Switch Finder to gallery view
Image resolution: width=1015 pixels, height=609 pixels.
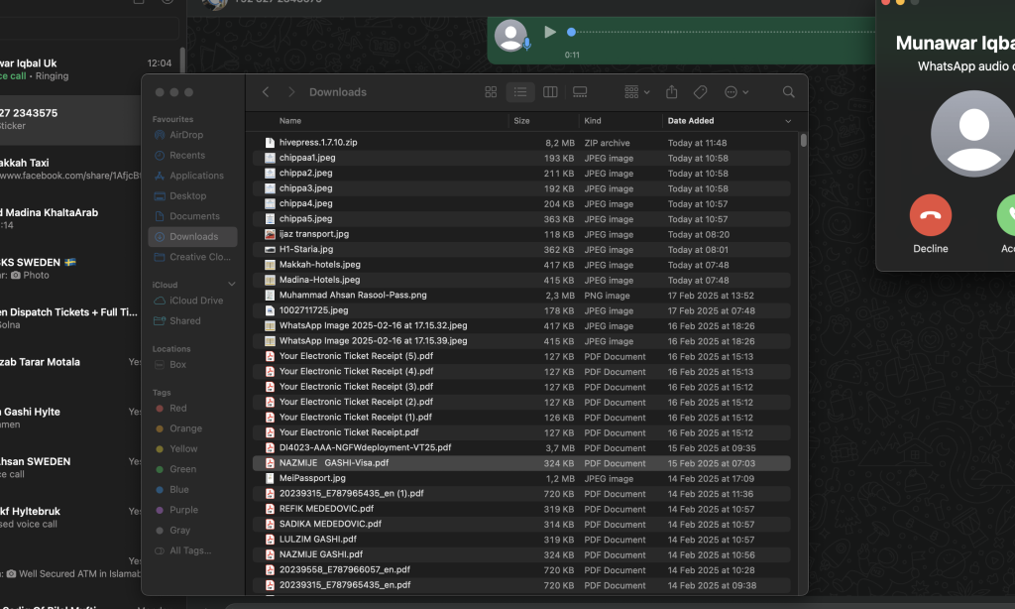coord(580,92)
